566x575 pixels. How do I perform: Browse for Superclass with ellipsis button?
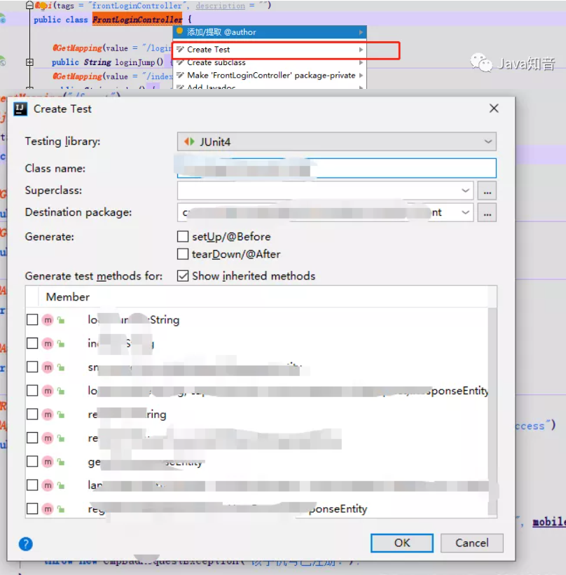click(487, 190)
